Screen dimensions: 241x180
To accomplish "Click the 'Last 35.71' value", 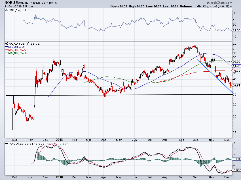I will click(x=170, y=6).
